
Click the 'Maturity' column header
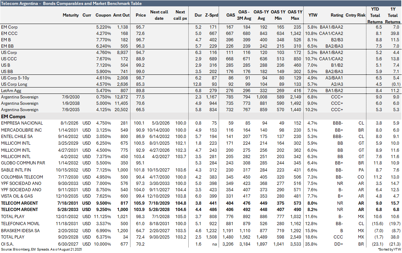pyautogui.click(x=71, y=15)
